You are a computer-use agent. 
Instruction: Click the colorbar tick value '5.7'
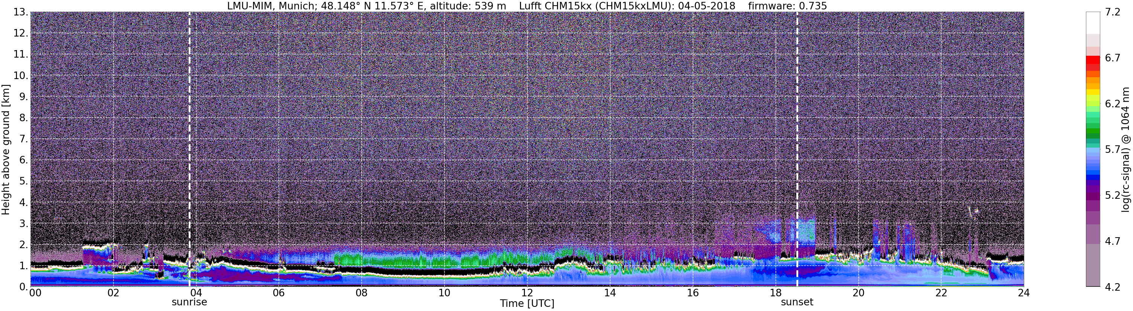coord(1112,149)
